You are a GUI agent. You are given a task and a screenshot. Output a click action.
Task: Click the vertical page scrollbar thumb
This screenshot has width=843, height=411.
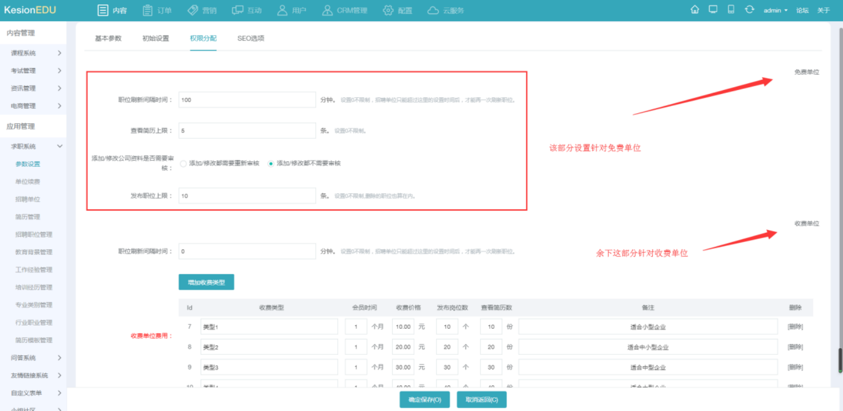click(840, 360)
